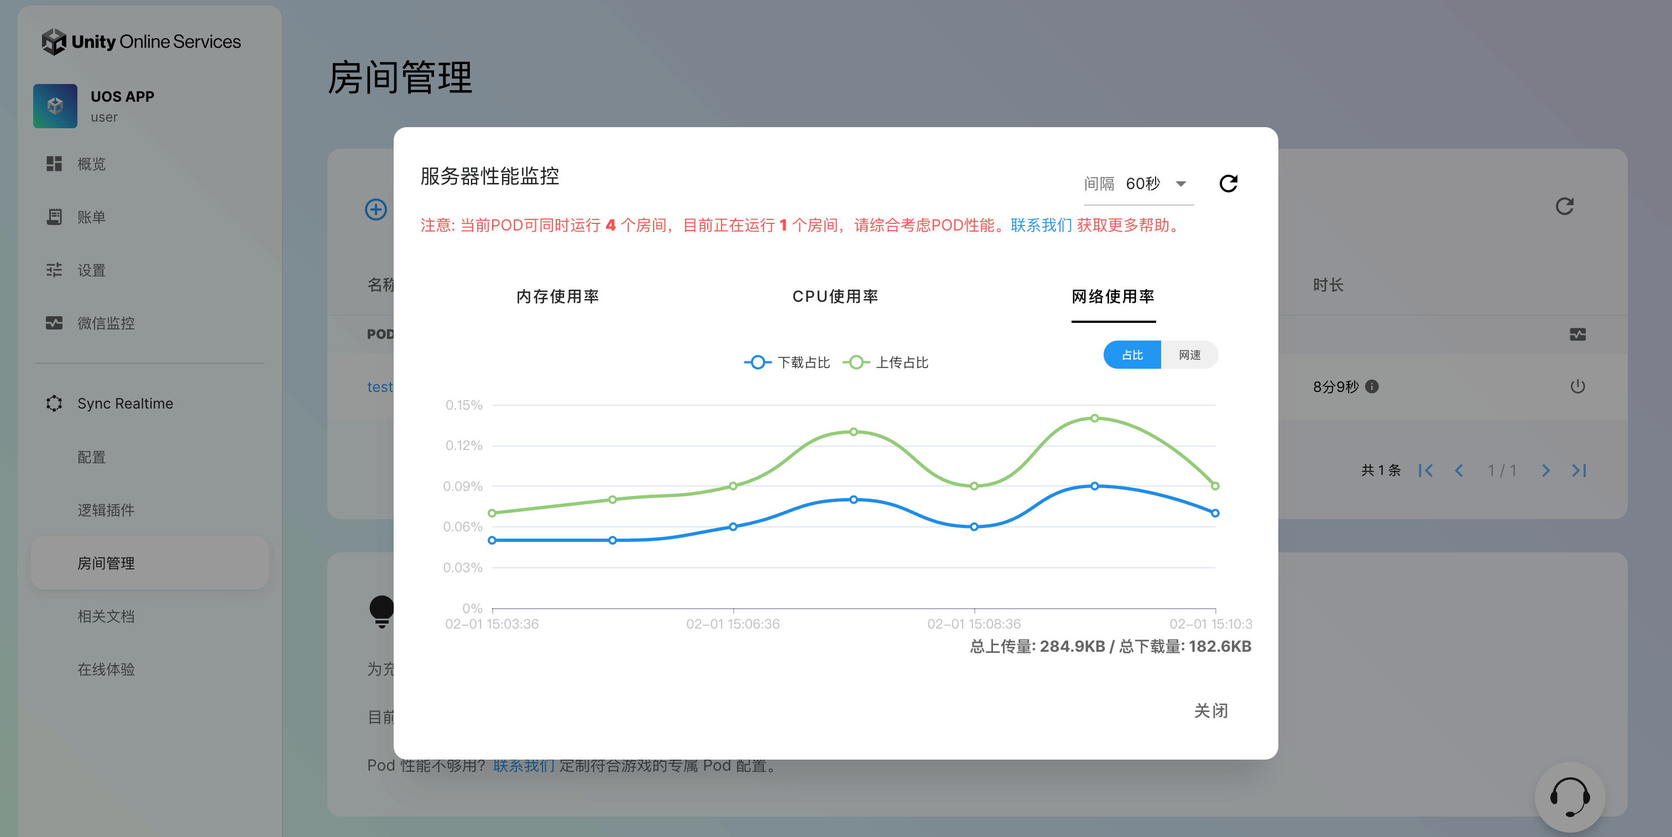Toggle 下载占比 series in chart legend
1672x837 pixels.
787,362
